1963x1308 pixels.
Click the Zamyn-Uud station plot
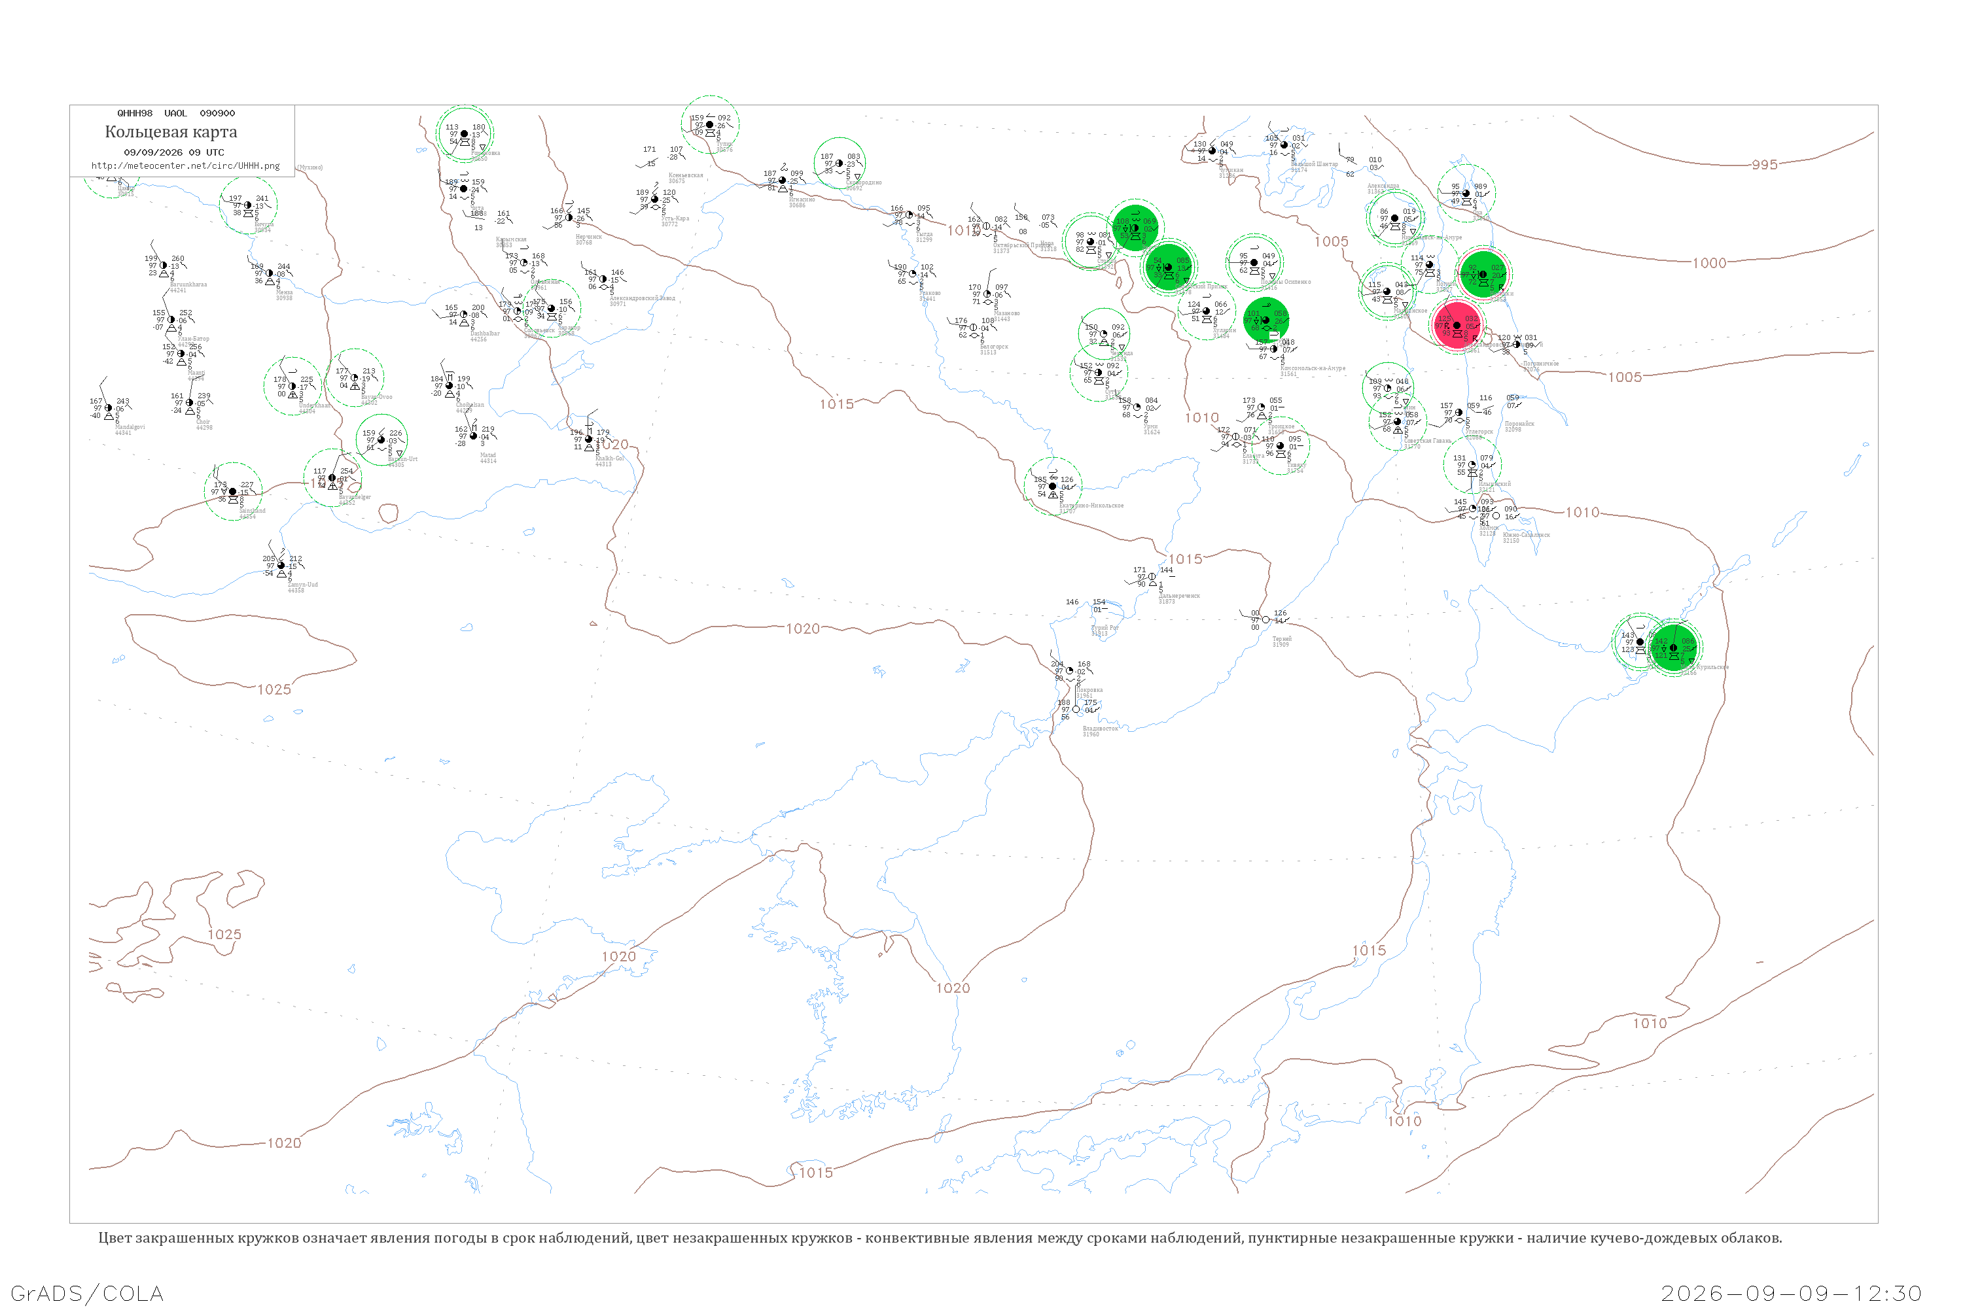coord(281,566)
